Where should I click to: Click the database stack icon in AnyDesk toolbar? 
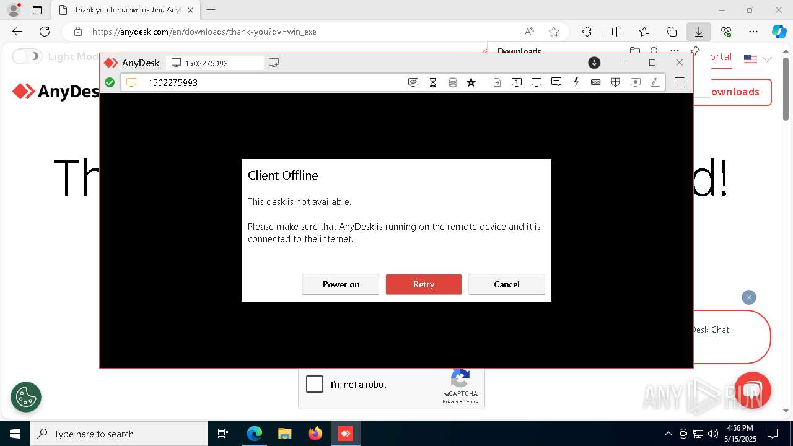pos(453,82)
